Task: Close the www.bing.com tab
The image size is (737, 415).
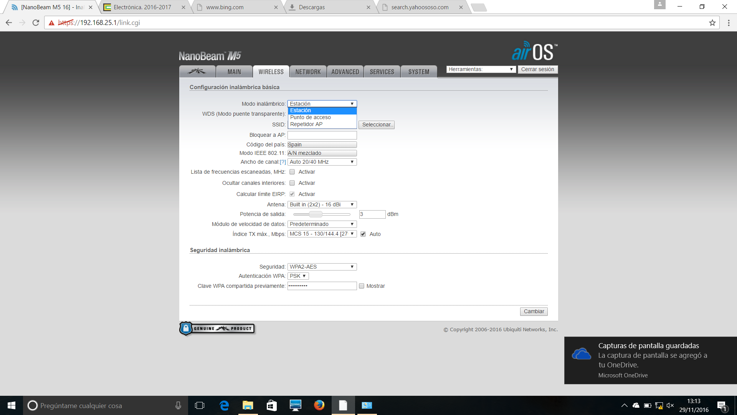Action: [276, 7]
